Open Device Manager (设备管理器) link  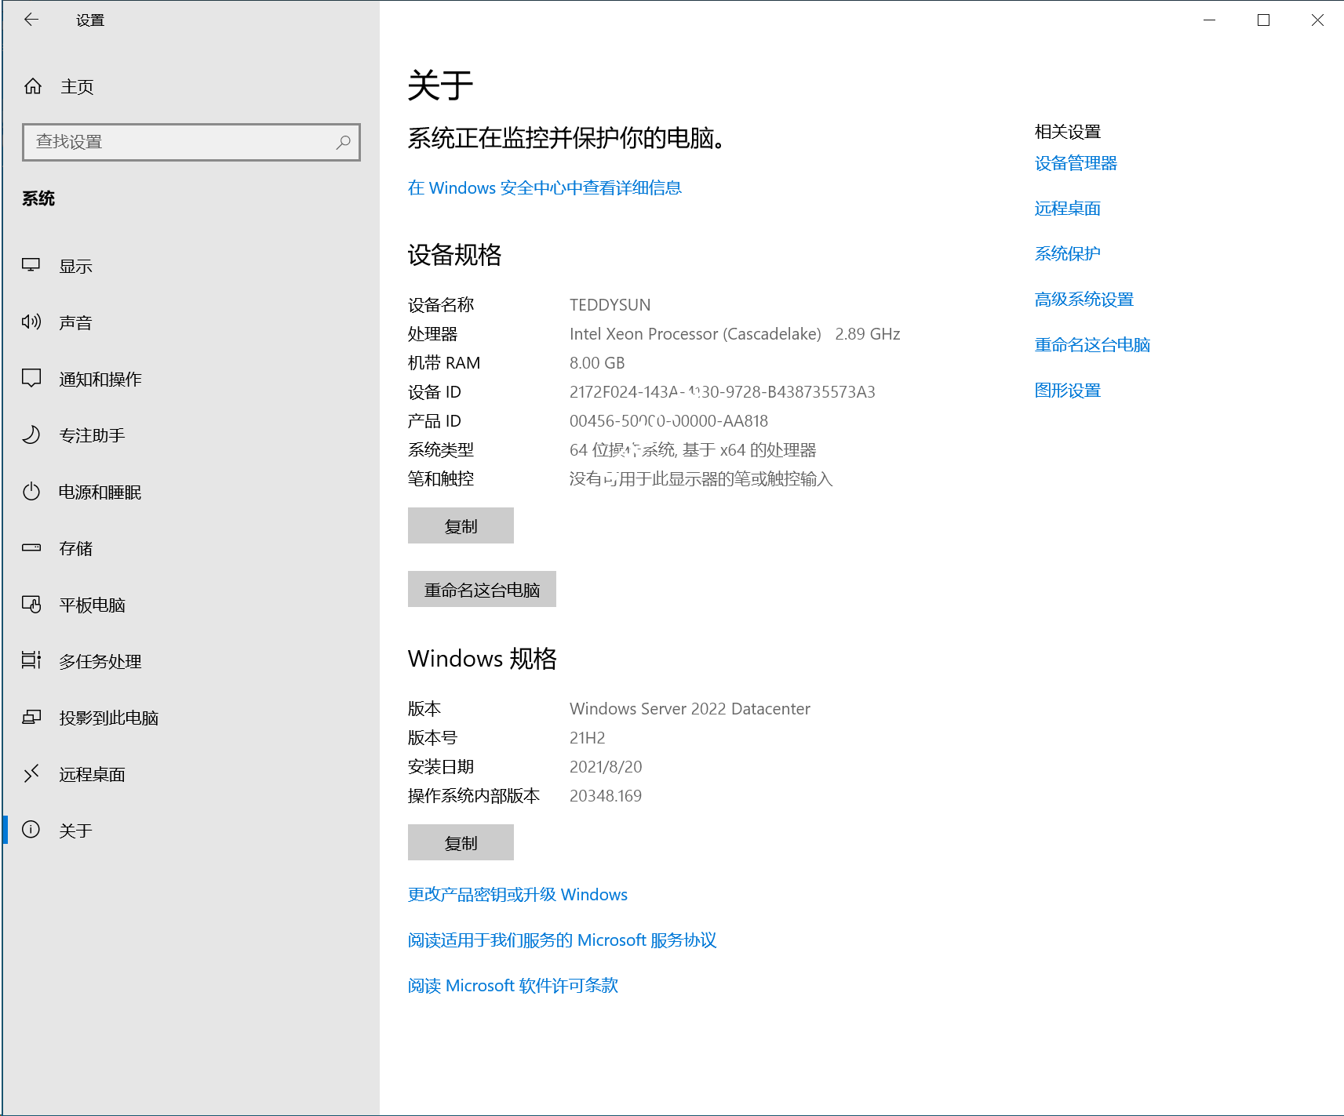tap(1076, 163)
